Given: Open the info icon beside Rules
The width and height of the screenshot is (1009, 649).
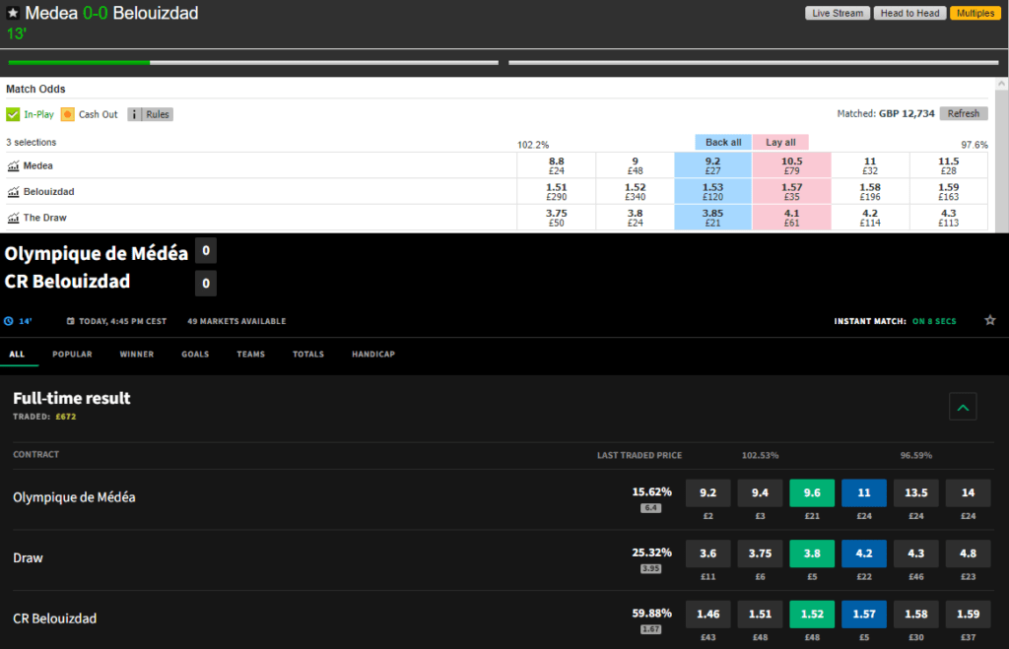Looking at the screenshot, I should [x=134, y=114].
